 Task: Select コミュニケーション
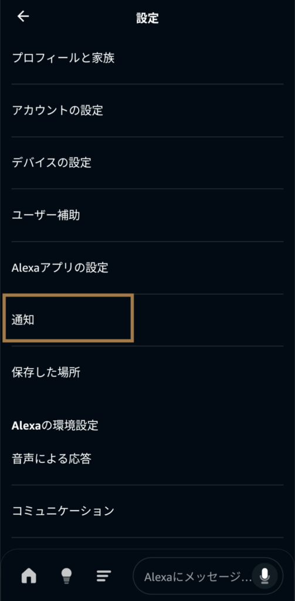click(148, 511)
